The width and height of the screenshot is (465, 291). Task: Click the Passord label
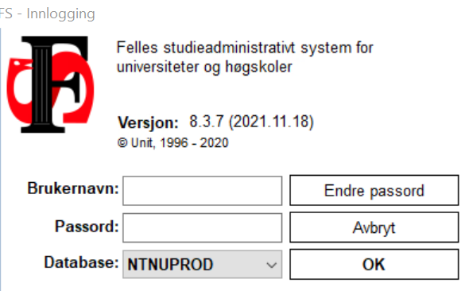point(87,227)
